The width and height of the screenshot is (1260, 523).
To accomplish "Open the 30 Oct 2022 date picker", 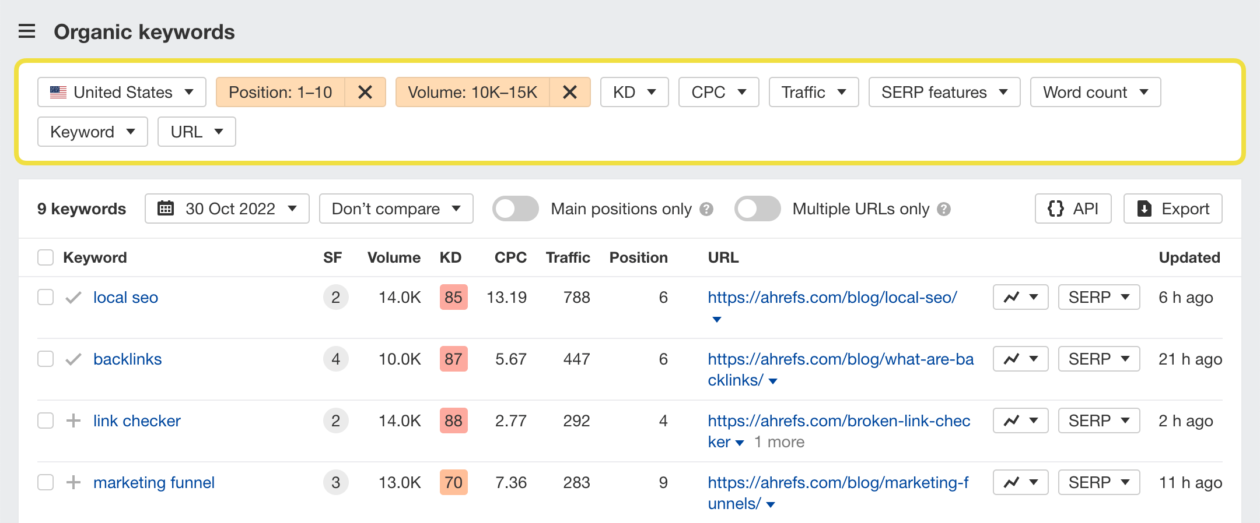I will 227,209.
